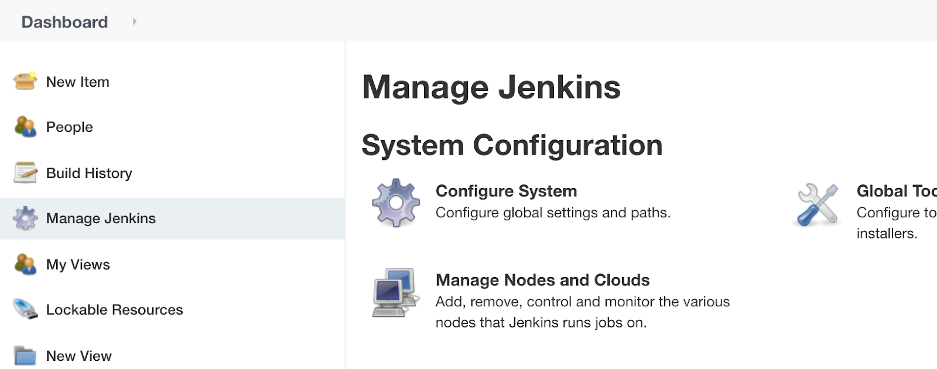Open People from the side menu

click(x=70, y=127)
